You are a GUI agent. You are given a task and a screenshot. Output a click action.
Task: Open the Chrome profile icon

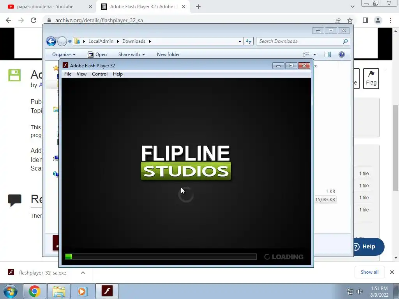(x=378, y=20)
